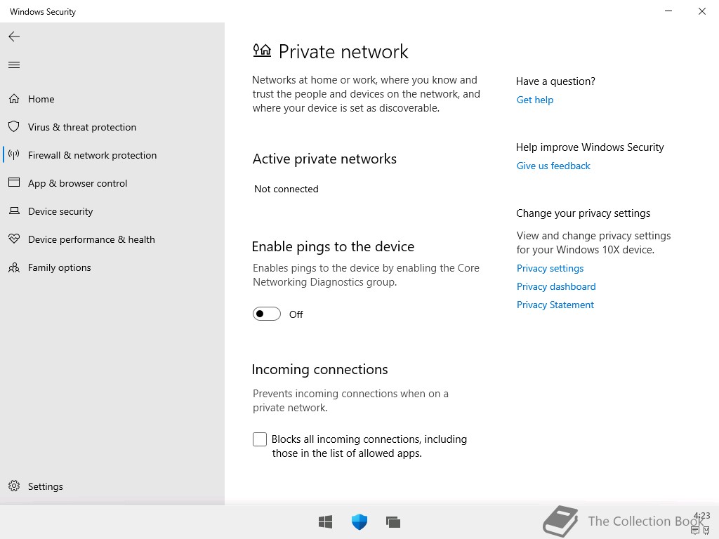Check the Blocks all incoming connections box
The width and height of the screenshot is (719, 539).
[x=260, y=439]
